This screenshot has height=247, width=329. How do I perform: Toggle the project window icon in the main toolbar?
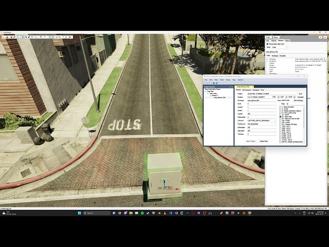53,37
